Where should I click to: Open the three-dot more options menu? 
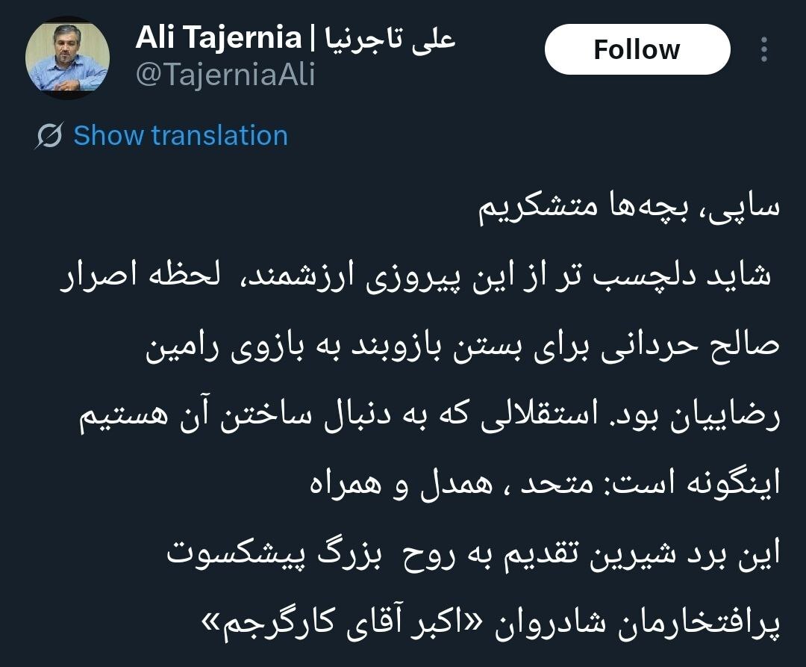pyautogui.click(x=764, y=49)
